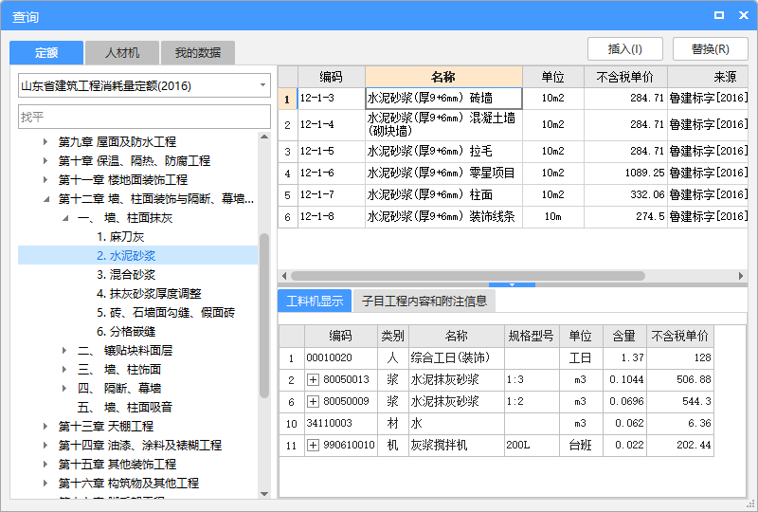Click the tree scrollbar up arrow
This screenshot has width=758, height=512.
pos(264,137)
